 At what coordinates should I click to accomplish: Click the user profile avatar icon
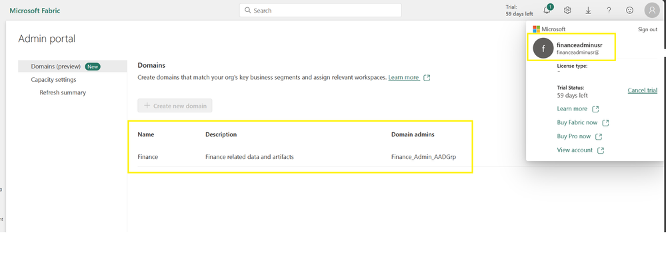click(652, 10)
